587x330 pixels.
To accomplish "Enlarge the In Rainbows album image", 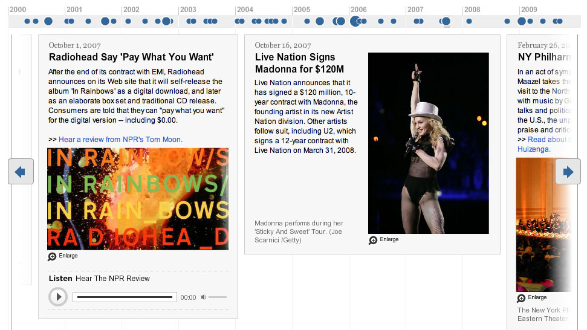I will [x=63, y=256].
